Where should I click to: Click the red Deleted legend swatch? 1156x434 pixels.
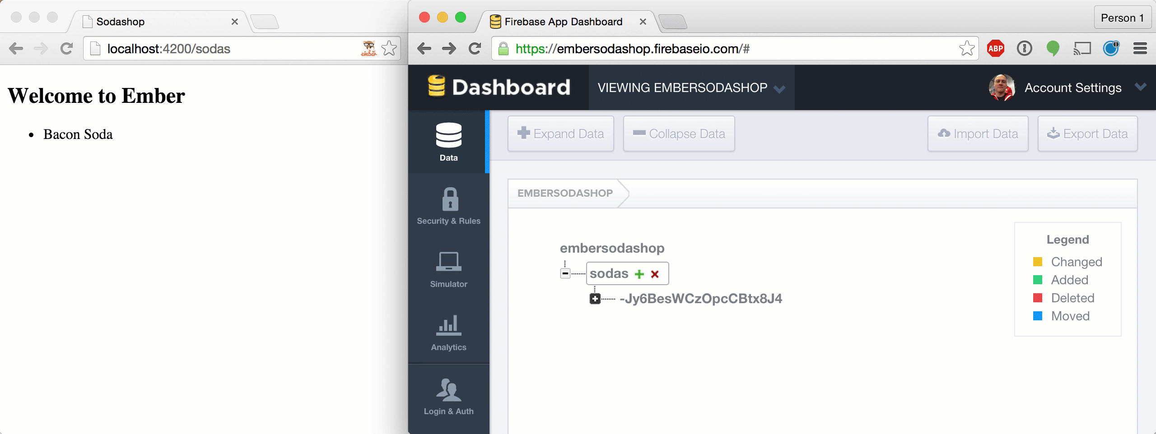[x=1038, y=298]
